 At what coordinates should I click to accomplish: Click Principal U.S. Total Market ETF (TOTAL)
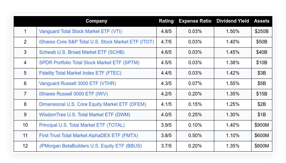point(82,125)
